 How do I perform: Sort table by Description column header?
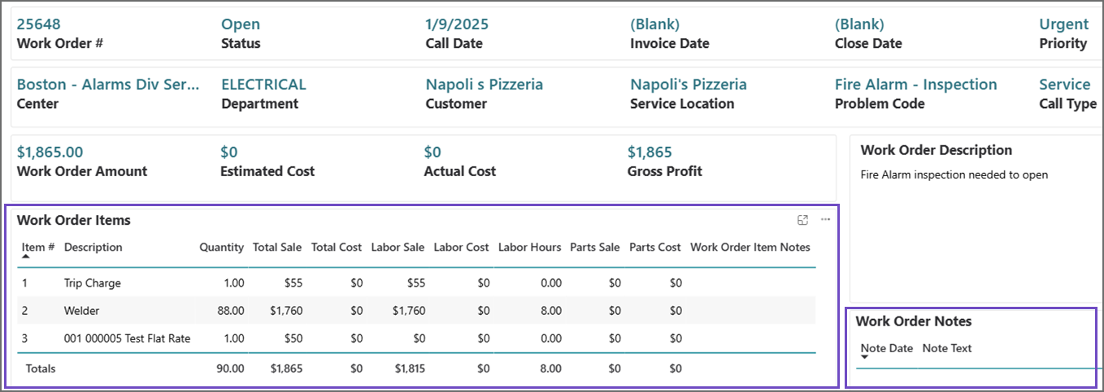coord(93,248)
